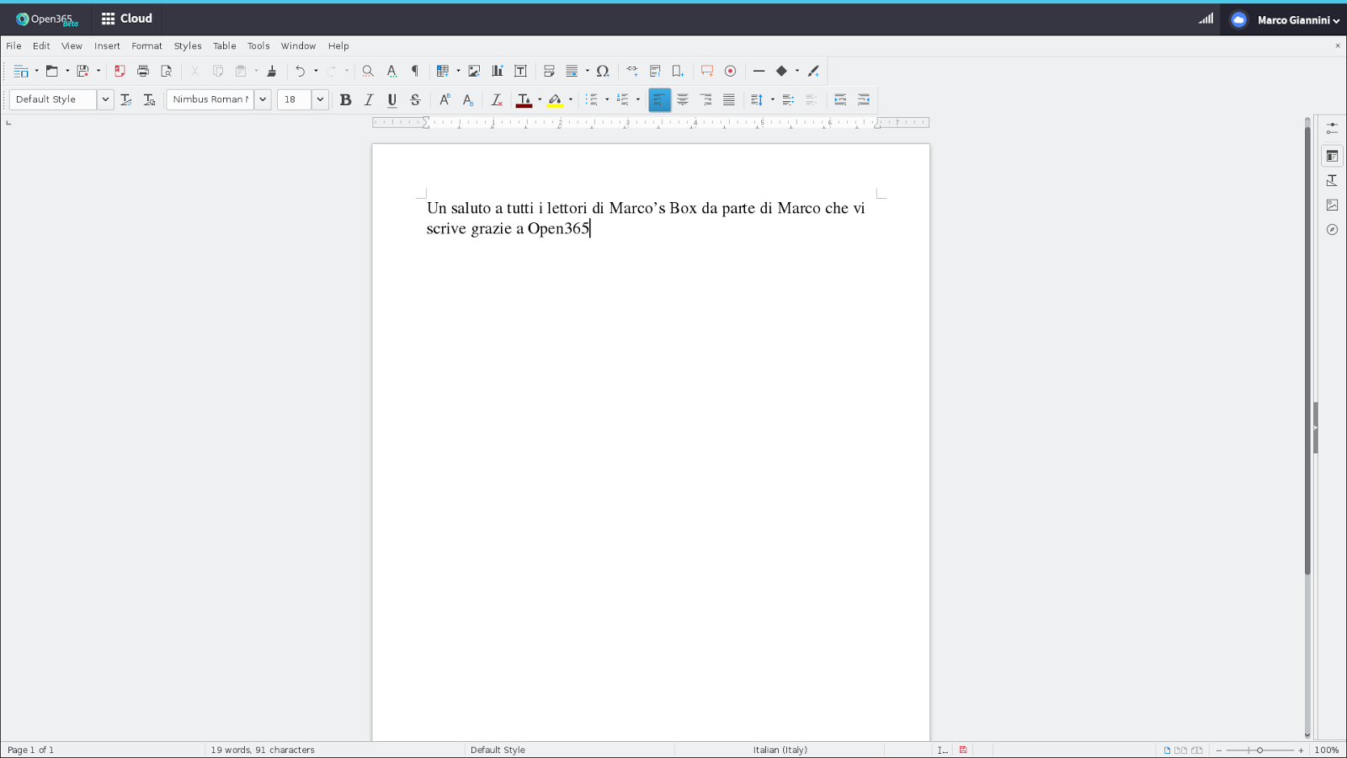Align text right
Viewport: 1347px width, 758px height.
coord(705,100)
